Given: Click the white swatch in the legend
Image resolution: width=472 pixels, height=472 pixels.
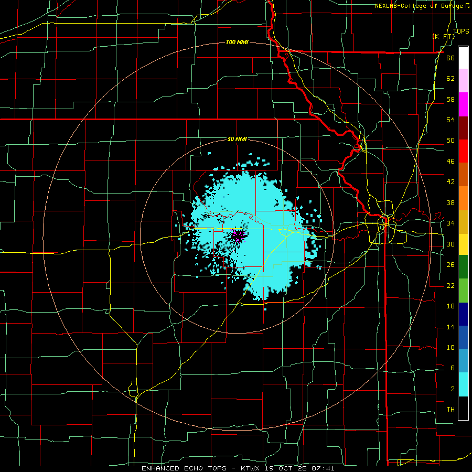Looking at the screenshot, I should point(463,58).
